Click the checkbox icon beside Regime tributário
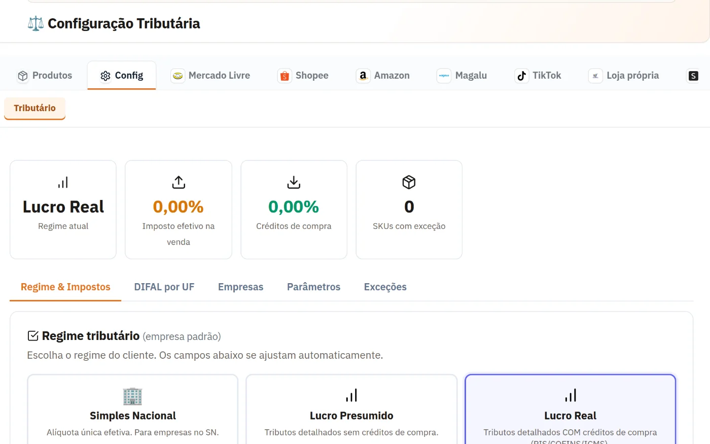 click(x=33, y=336)
